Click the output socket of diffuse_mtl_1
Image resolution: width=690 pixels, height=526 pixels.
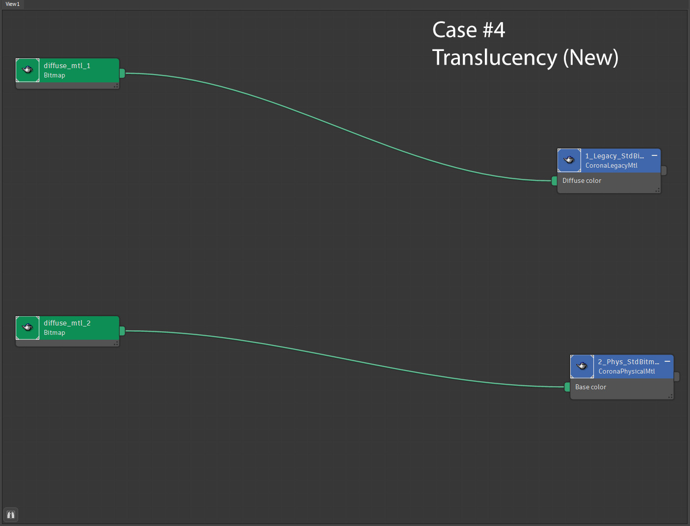pos(122,73)
